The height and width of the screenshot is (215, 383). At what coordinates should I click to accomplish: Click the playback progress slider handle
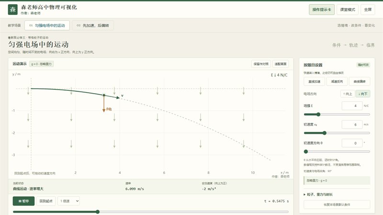pos(98,212)
